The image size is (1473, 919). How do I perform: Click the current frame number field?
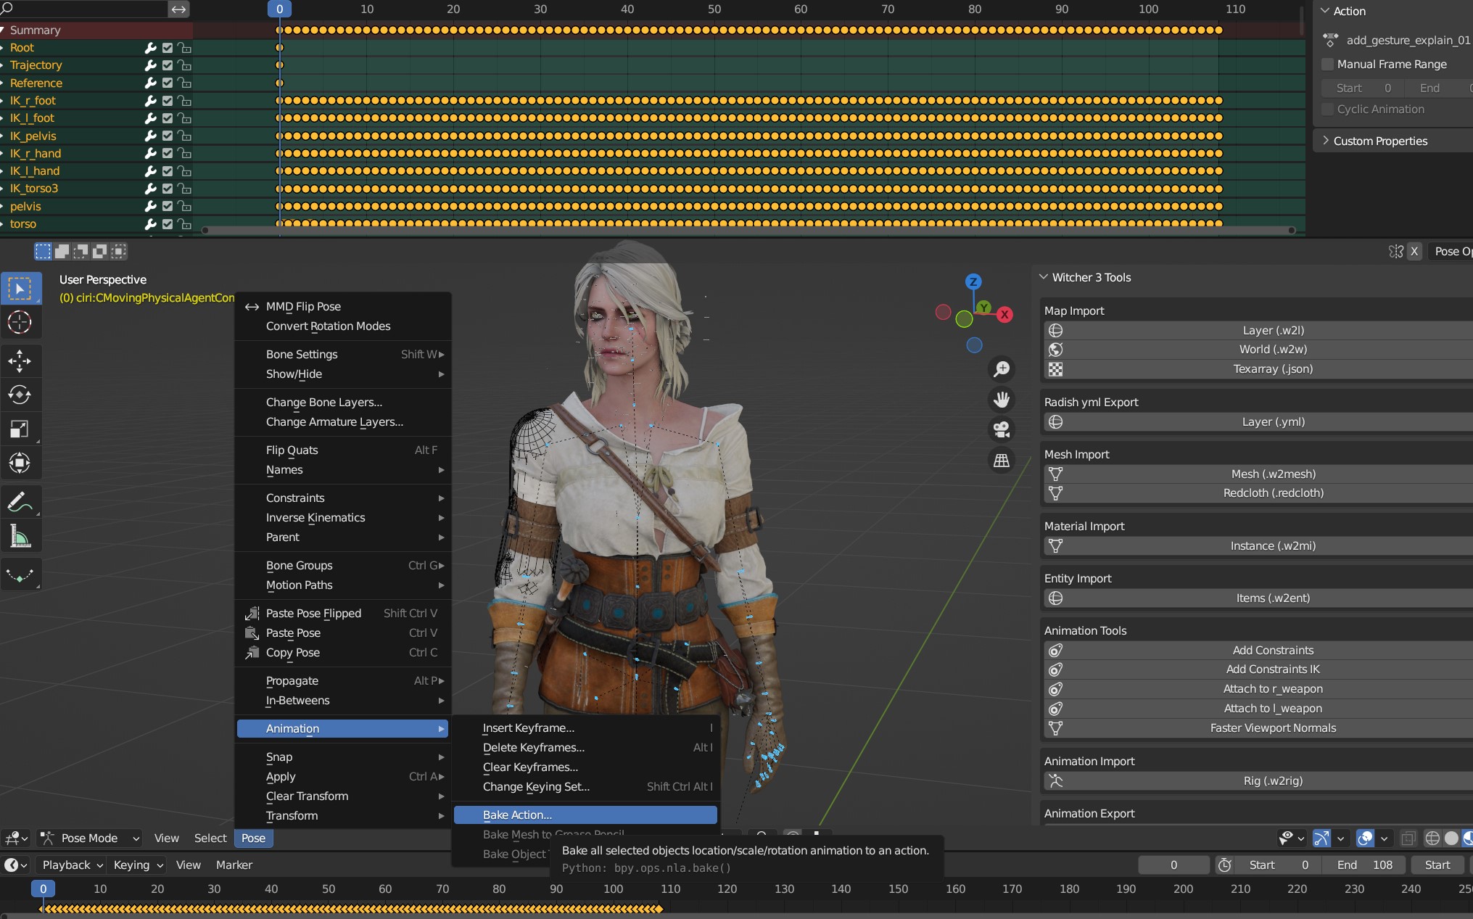1173,865
